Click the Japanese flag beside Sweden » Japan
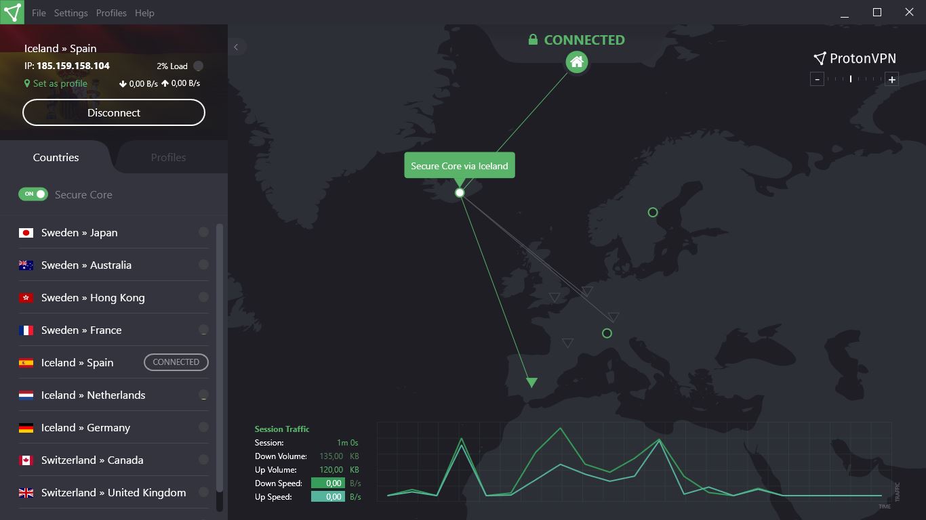Screen dimensions: 926x520 click(26, 232)
